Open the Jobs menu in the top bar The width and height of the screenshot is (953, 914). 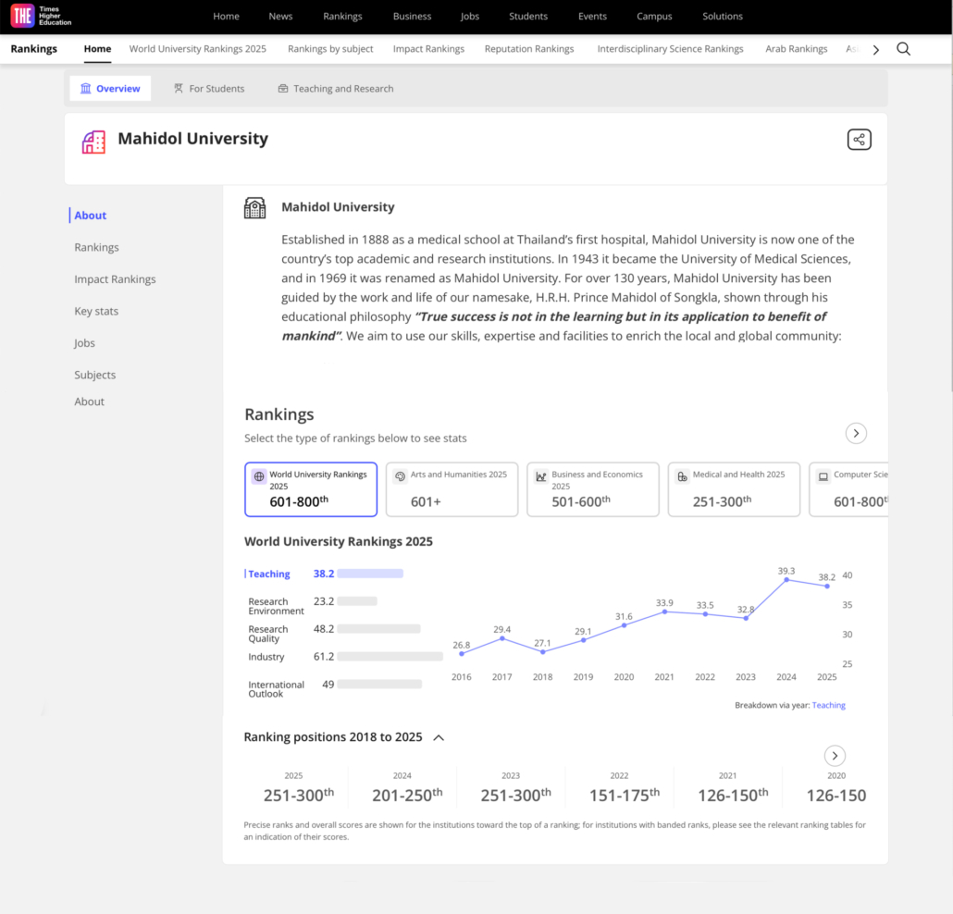470,16
